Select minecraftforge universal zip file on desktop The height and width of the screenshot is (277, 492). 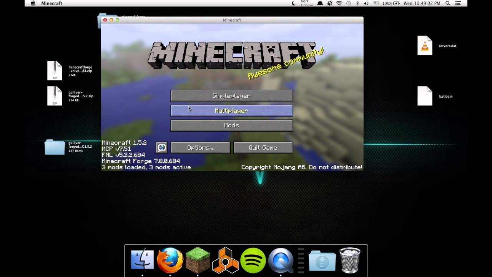(x=55, y=70)
